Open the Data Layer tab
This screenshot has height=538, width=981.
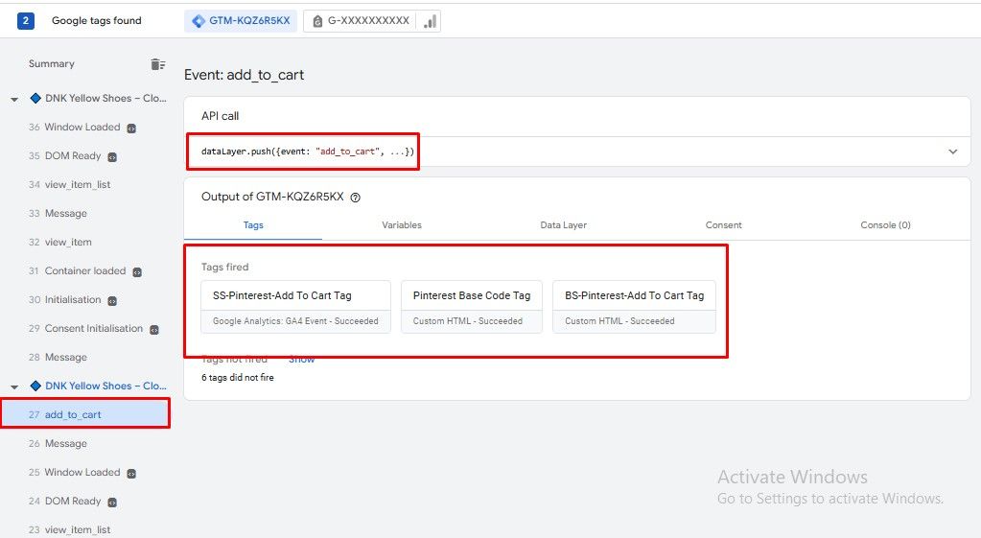click(x=563, y=225)
